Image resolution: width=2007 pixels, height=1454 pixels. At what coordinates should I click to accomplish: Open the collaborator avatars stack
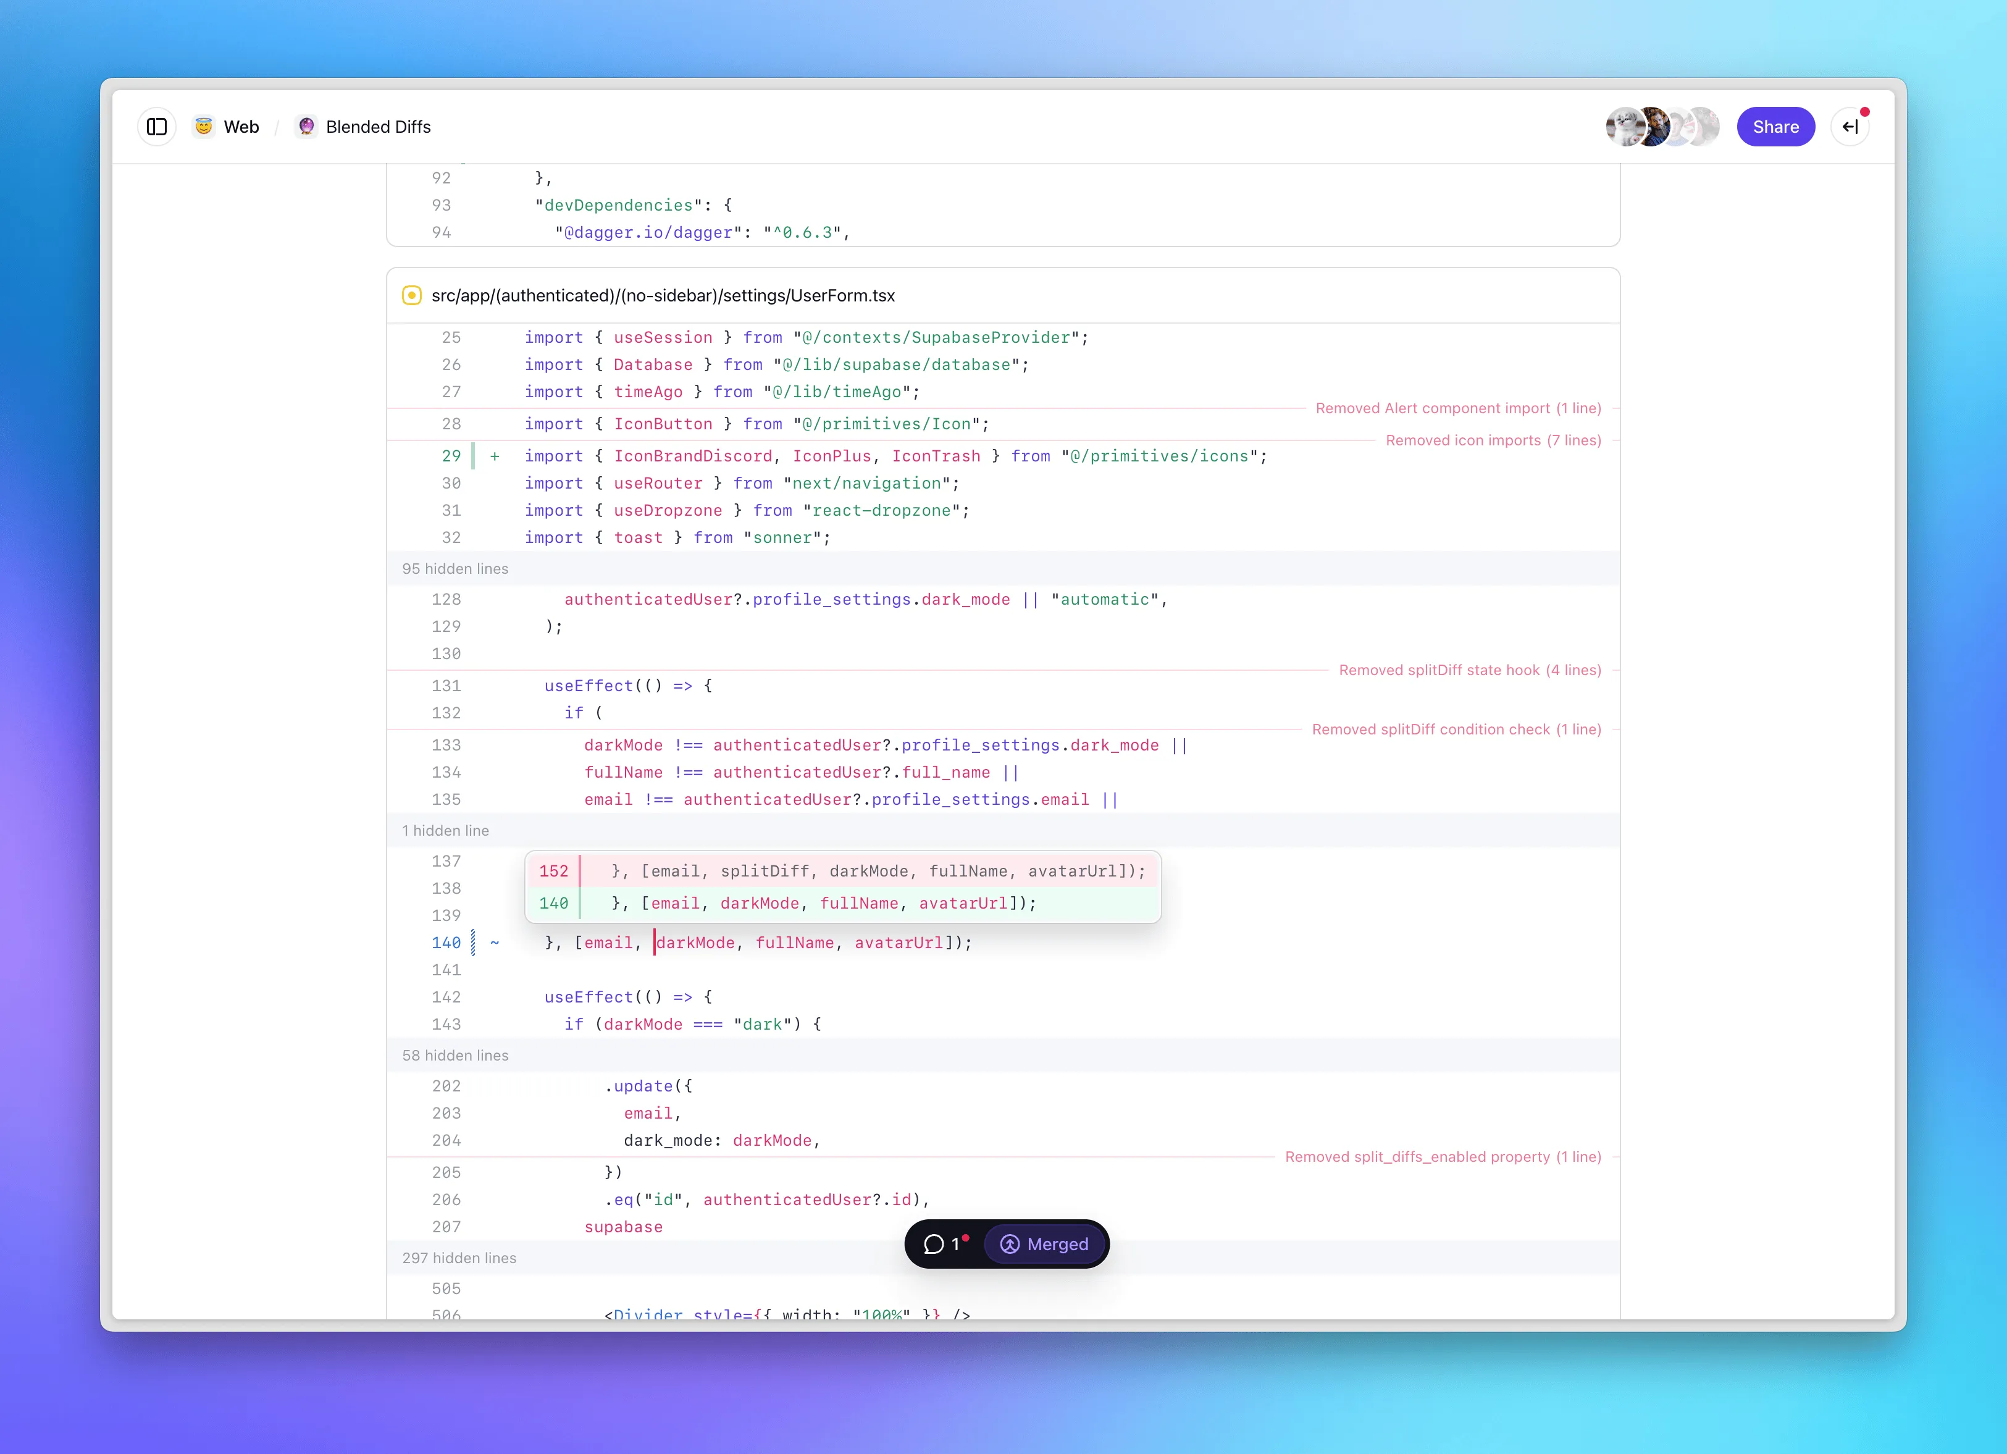point(1662,127)
